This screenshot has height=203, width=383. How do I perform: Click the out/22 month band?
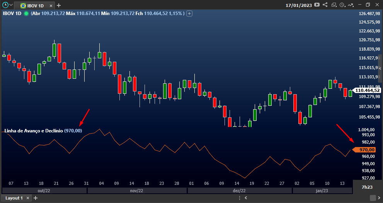pyautogui.click(x=44, y=191)
